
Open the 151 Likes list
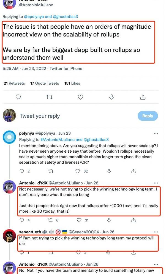click(72, 83)
